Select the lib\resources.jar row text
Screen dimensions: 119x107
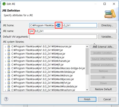click(x=41, y=47)
